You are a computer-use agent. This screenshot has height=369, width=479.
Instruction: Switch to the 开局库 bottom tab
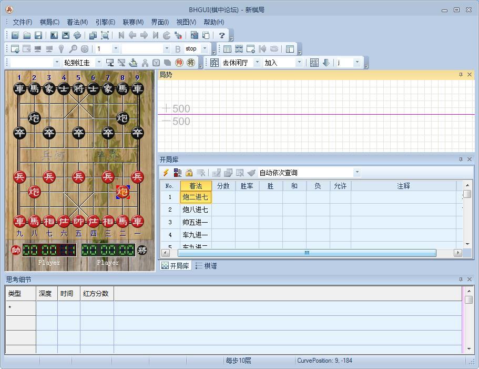coord(176,266)
